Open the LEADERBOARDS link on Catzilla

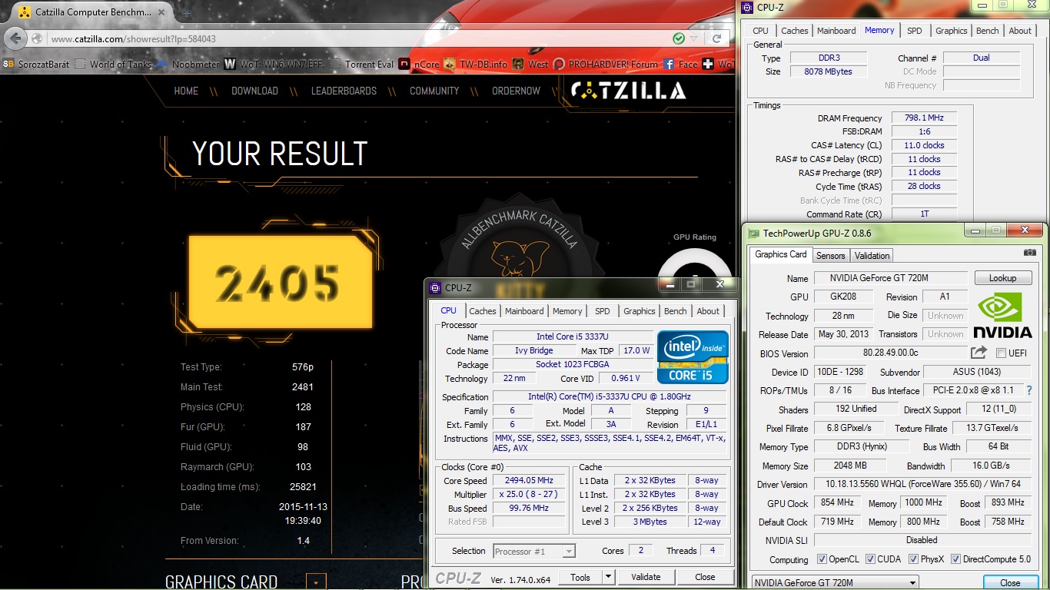click(x=344, y=91)
